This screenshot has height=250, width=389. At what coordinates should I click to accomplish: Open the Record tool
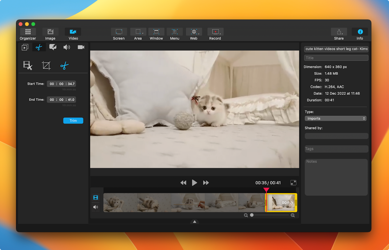[215, 34]
